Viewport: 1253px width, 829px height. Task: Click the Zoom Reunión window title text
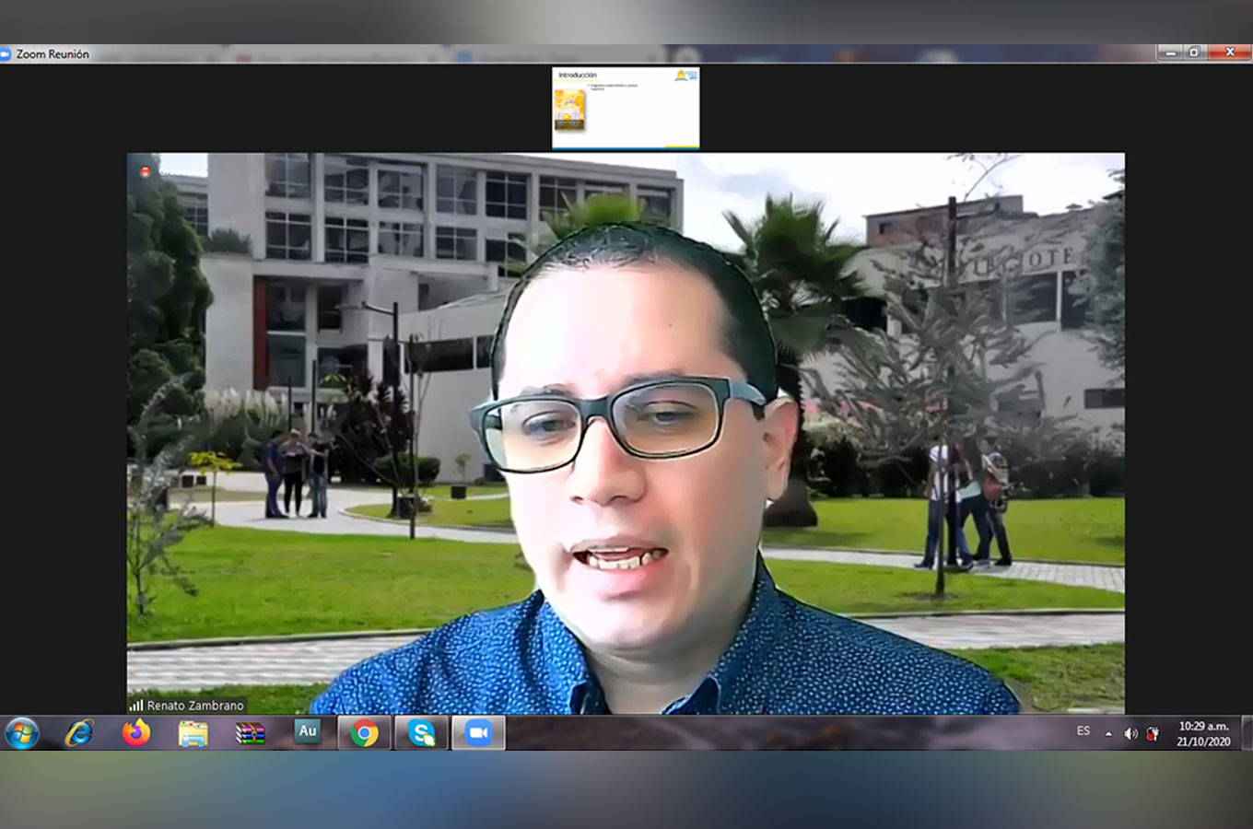[53, 54]
